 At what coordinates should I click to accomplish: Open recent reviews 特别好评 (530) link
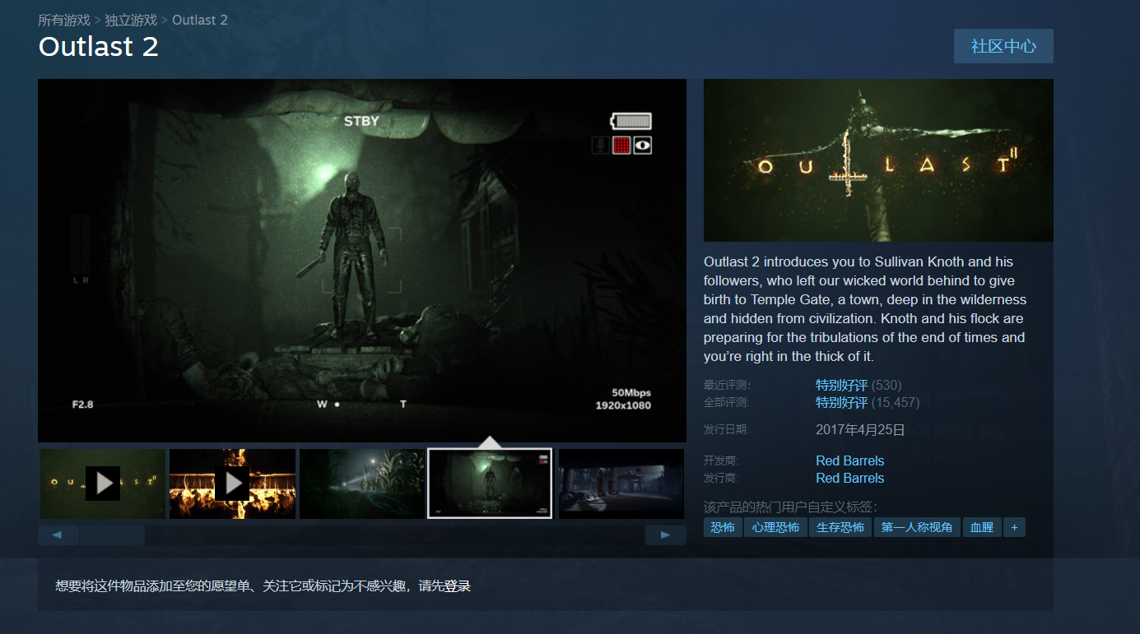pos(858,385)
